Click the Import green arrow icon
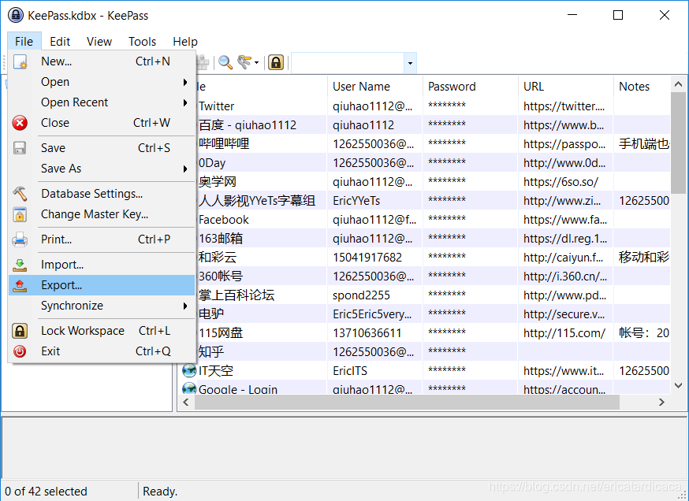Screen dimensions: 689x501 click(20, 265)
